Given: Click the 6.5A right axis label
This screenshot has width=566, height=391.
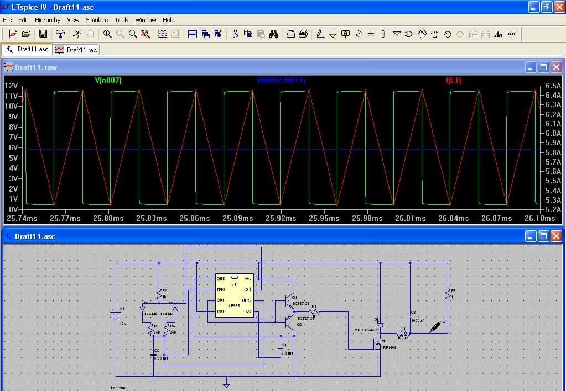Looking at the screenshot, I should tap(554, 86).
